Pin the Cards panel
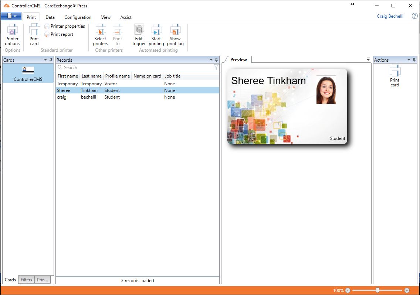This screenshot has width=420, height=295. tap(51, 60)
